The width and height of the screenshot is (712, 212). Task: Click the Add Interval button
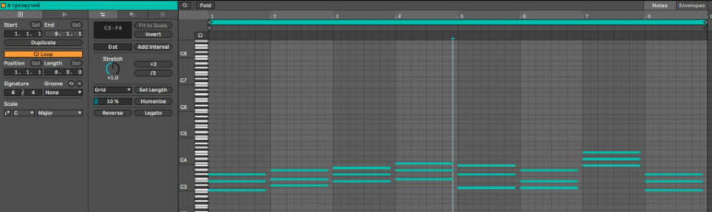point(153,47)
